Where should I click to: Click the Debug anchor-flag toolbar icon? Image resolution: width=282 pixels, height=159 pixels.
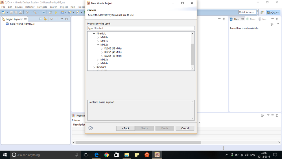tap(50, 12)
